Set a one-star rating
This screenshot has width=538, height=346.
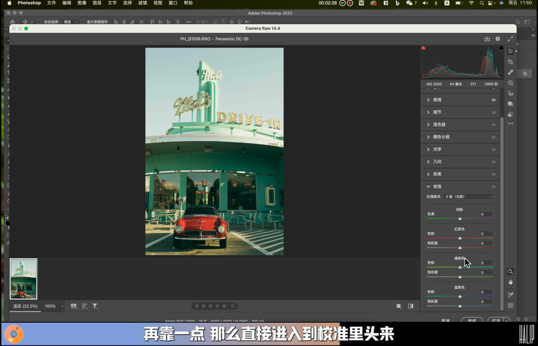point(196,306)
